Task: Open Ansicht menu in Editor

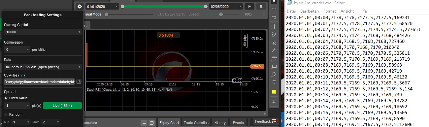Action: point(347,11)
